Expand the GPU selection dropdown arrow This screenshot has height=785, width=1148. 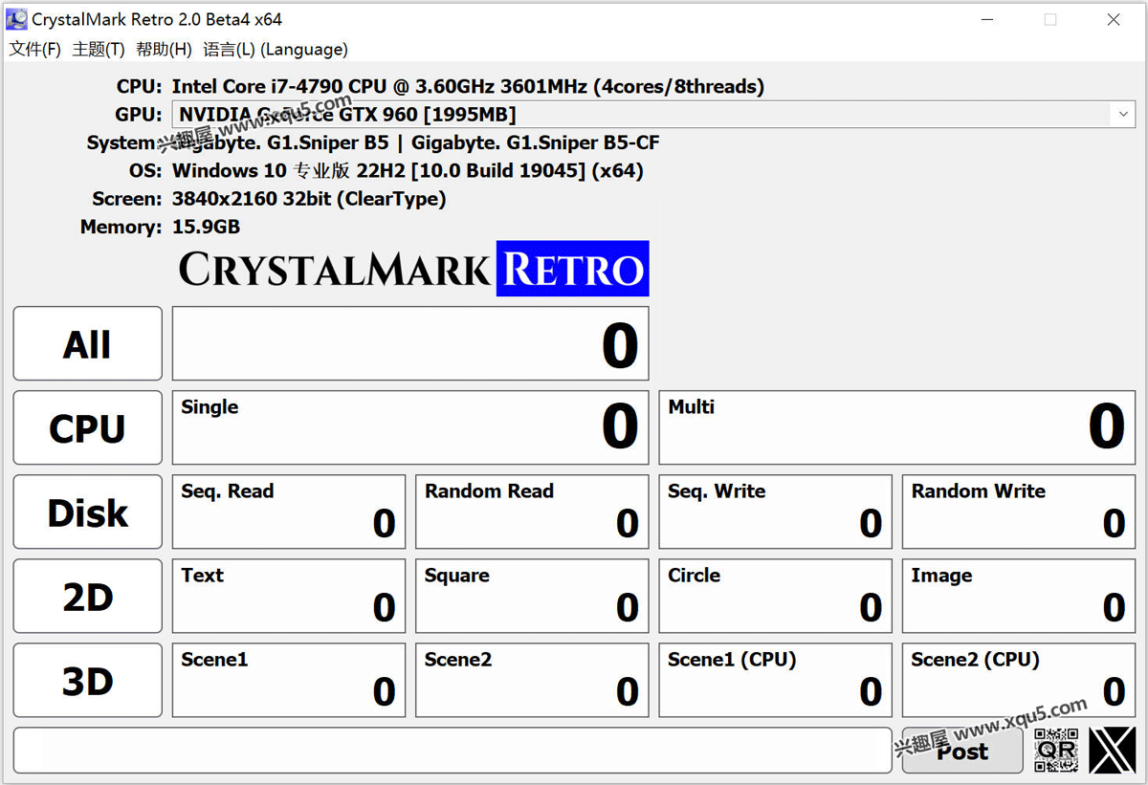coord(1122,115)
